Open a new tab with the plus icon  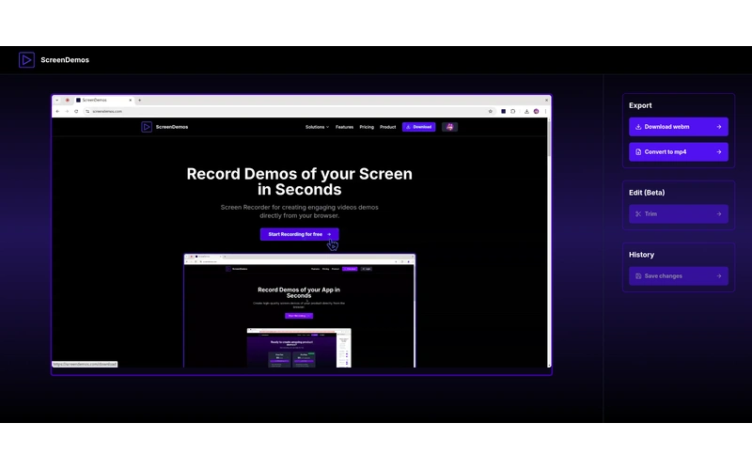(x=139, y=101)
